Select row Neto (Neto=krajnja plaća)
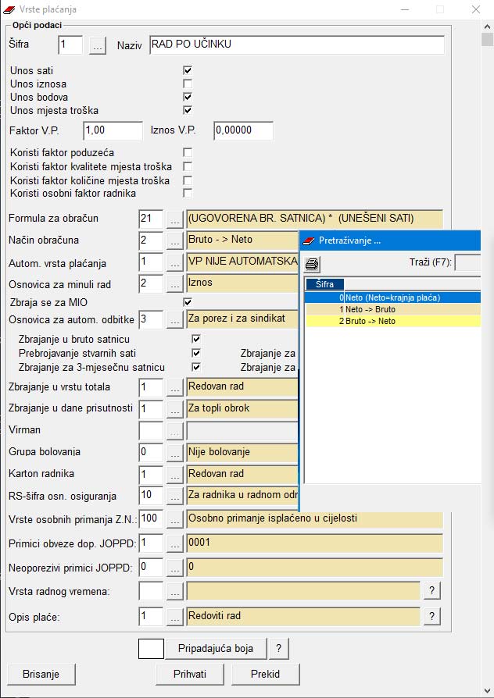Viewport: 494px width, 698px height. coord(393,297)
